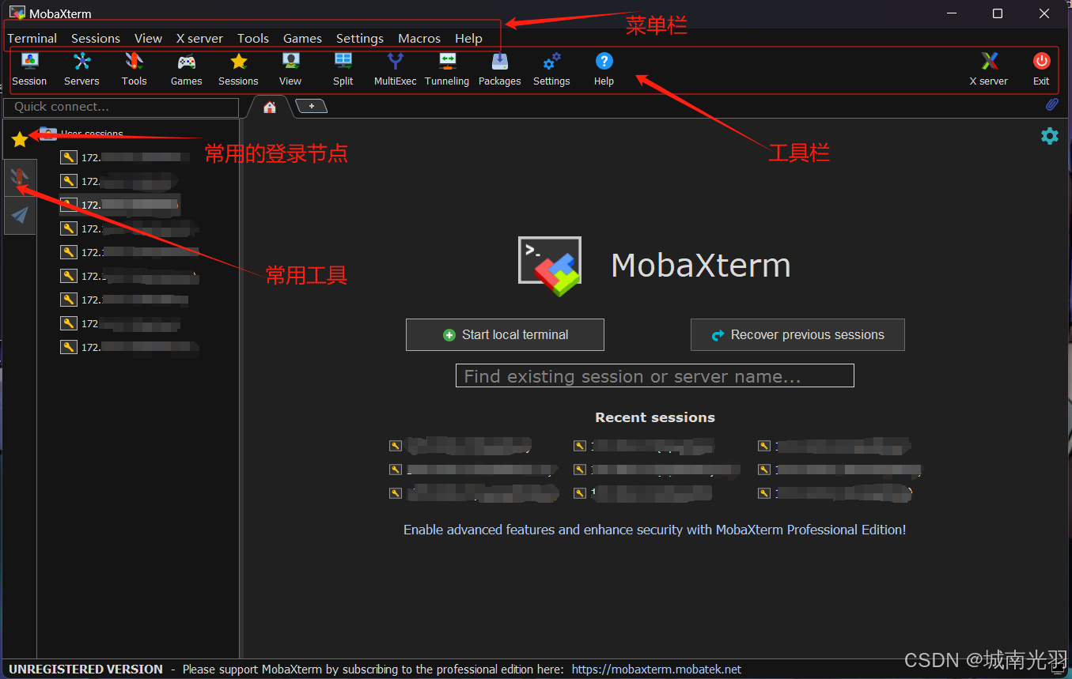1072x679 pixels.
Task: Add a new tab with plus button
Action: pos(311,106)
